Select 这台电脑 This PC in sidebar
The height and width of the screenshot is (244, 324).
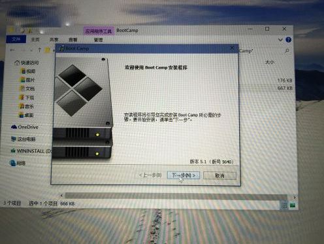23,139
